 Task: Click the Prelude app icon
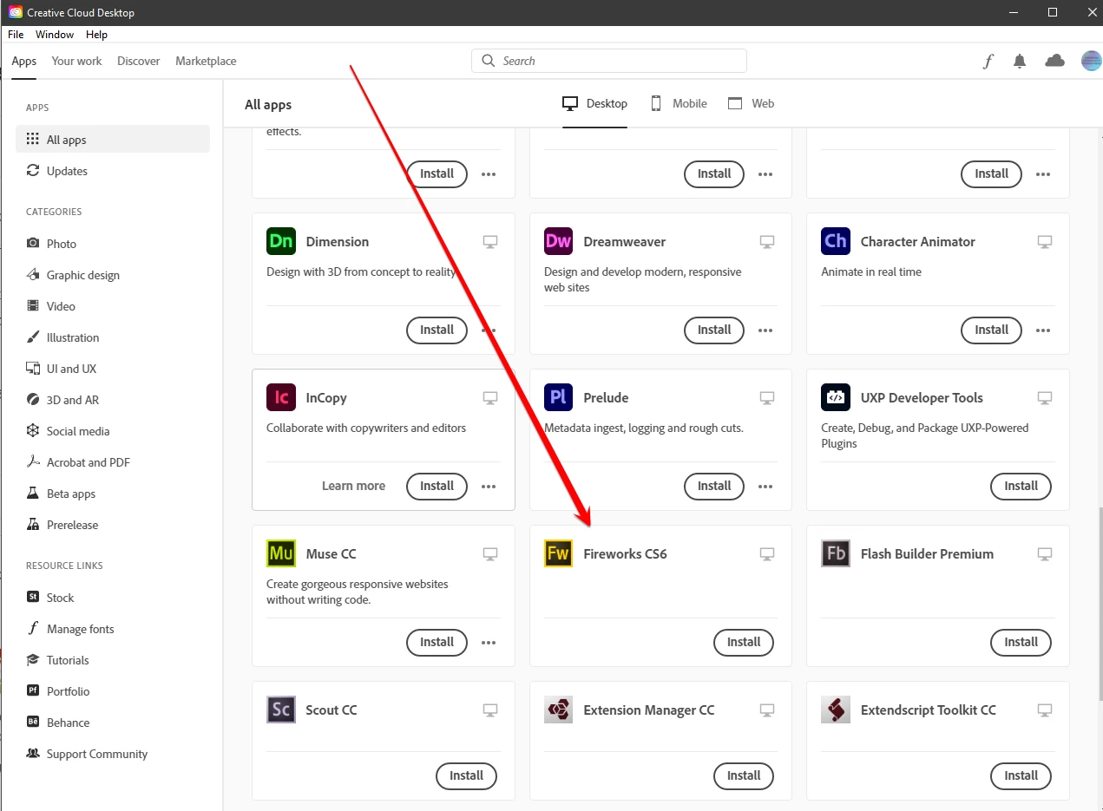pyautogui.click(x=558, y=397)
